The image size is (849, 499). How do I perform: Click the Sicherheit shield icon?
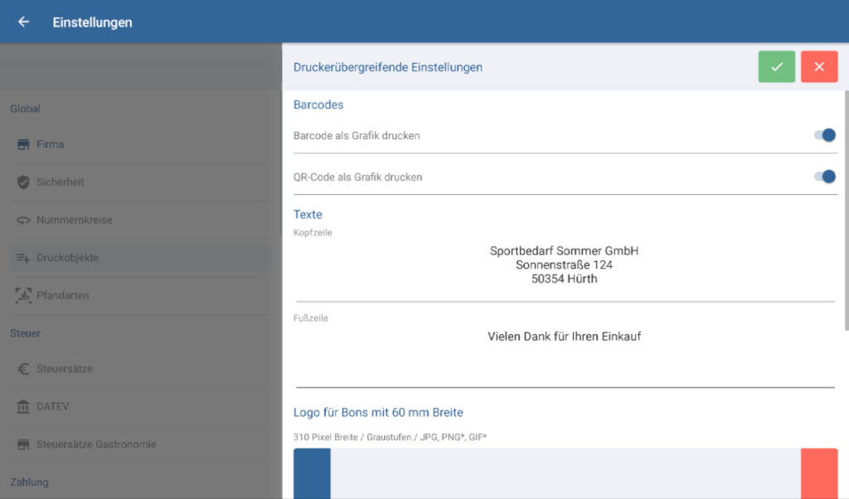click(23, 182)
